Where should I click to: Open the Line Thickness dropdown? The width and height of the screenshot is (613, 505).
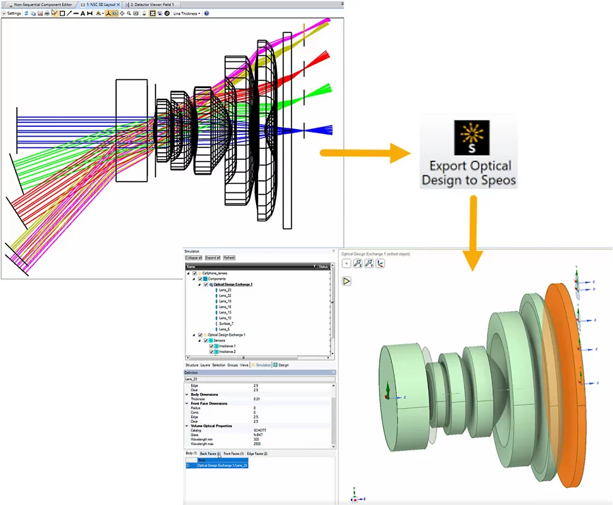pos(186,13)
